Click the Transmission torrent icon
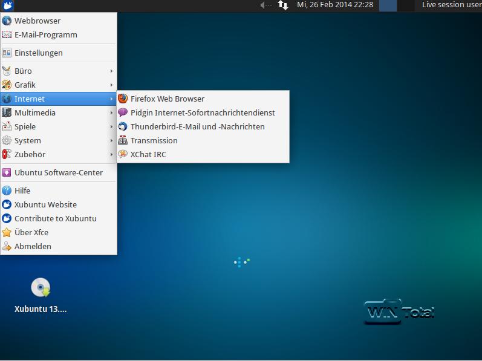The image size is (482, 361). pyautogui.click(x=123, y=140)
